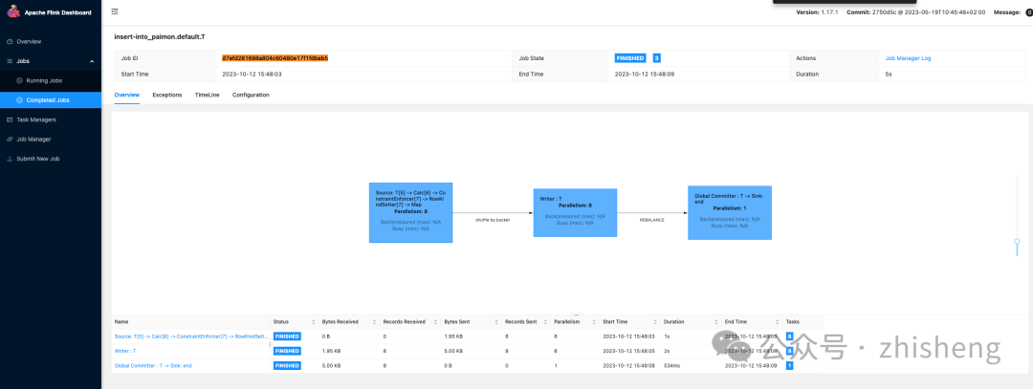1033x389 pixels.
Task: Click the Job Manager icon
Action: (x=10, y=139)
